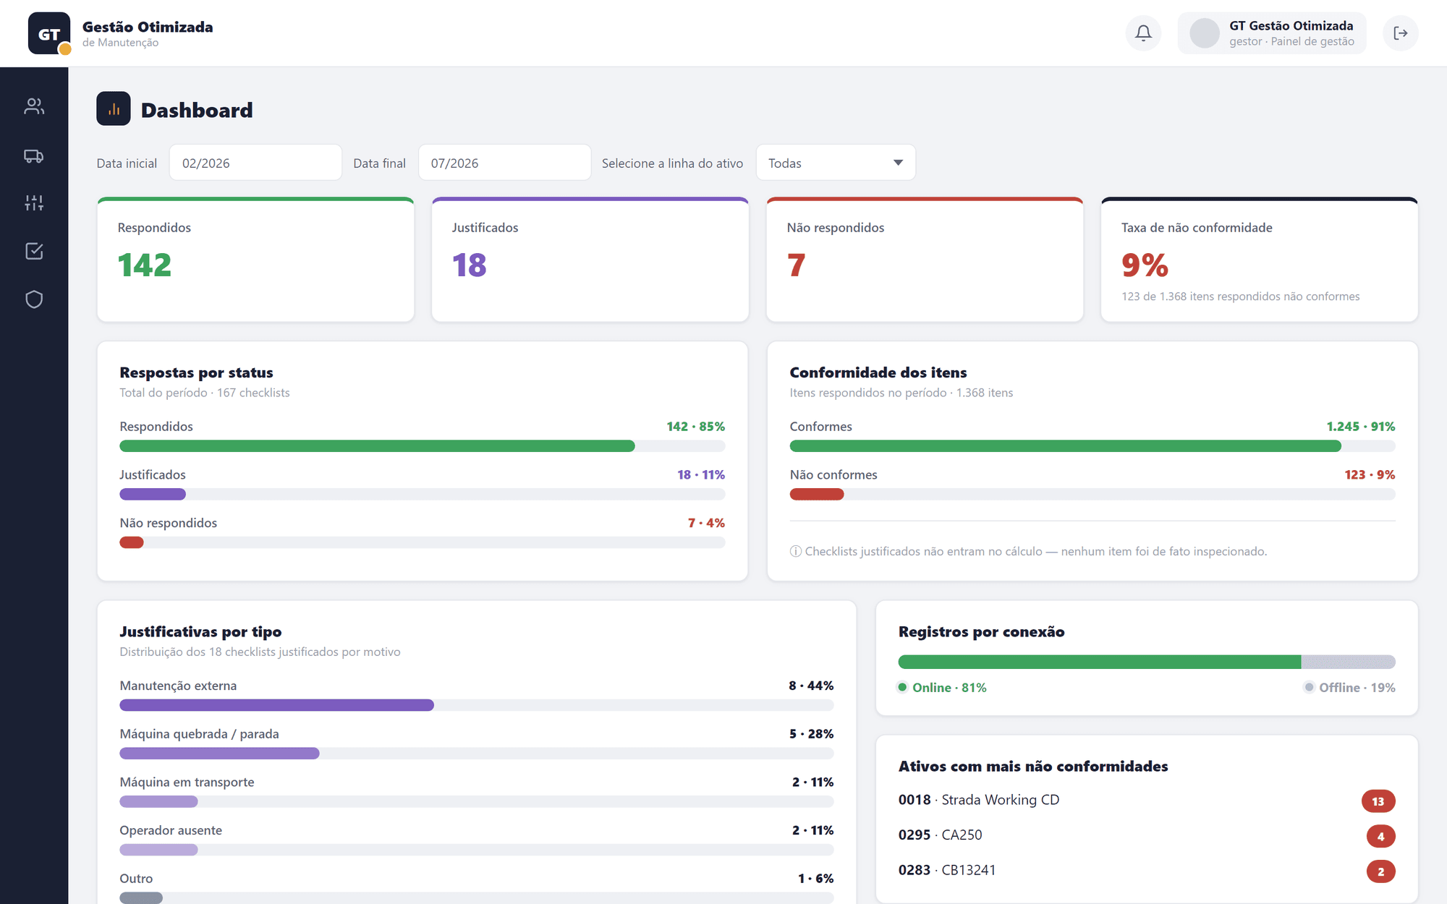The image size is (1447, 904).
Task: Click the red badge showing 4
Action: (x=1380, y=836)
